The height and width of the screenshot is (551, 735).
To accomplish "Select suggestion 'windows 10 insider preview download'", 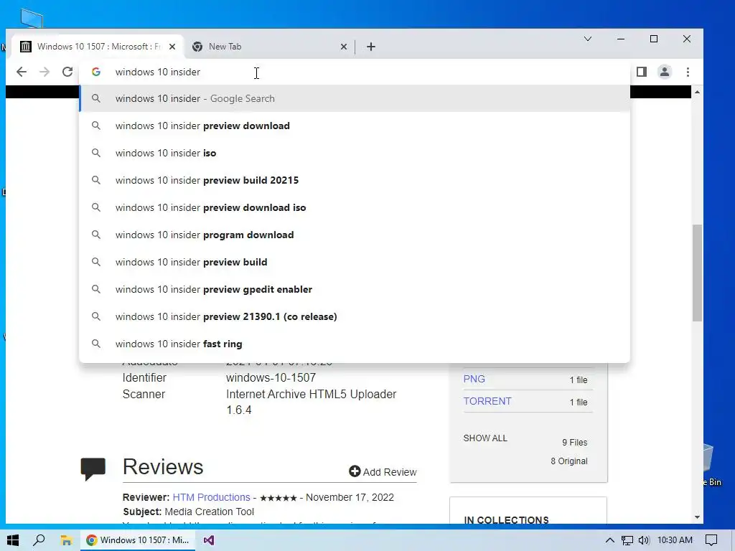I will click(x=355, y=126).
